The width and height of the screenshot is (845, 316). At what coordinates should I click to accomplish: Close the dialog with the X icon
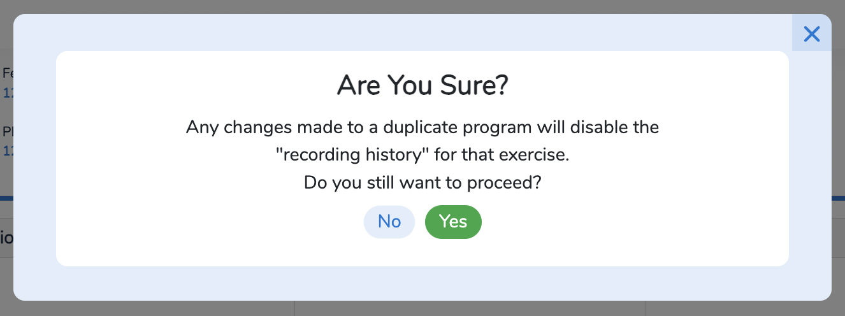(812, 34)
